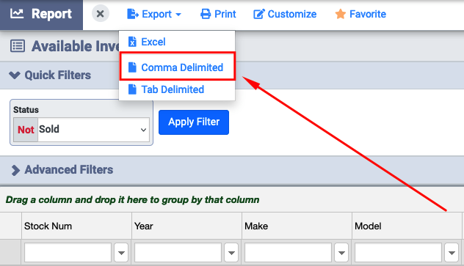
Task: Open the Status Sold dropdown
Action: coord(93,130)
